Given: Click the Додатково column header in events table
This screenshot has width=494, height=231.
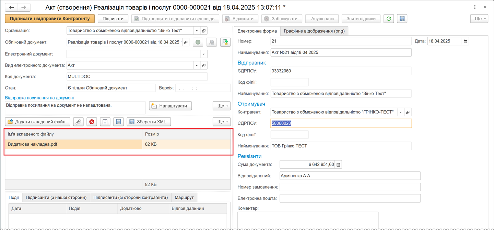Looking at the screenshot, I should (143, 208).
